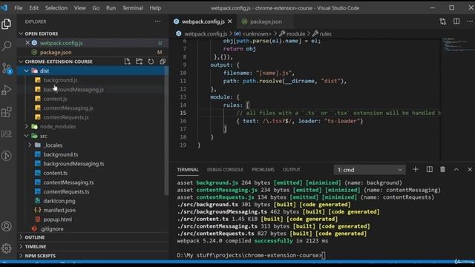Open editor more actions ellipsis
Screen dimensions: 475x267
(x=469, y=22)
